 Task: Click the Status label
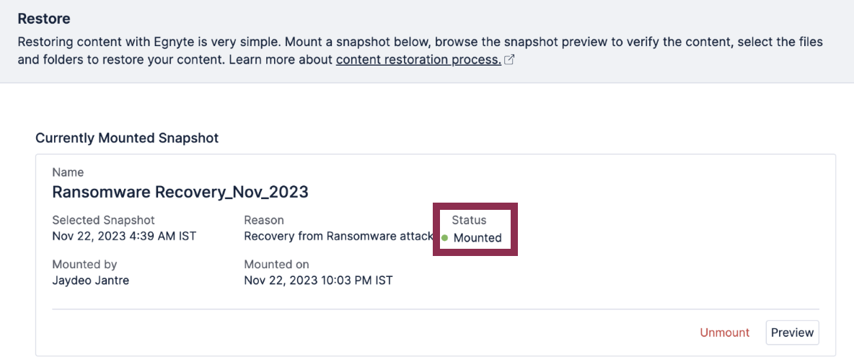[x=469, y=221]
